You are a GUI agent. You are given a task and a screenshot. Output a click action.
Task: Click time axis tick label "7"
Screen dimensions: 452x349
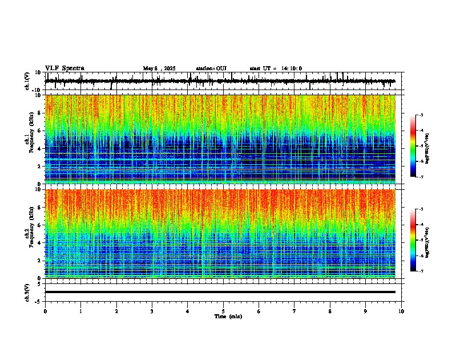(x=294, y=311)
